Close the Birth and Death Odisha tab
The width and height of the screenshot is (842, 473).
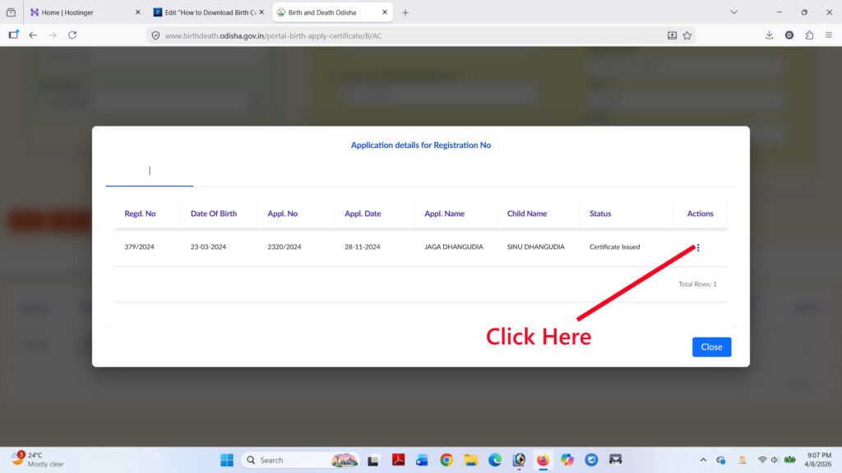(x=384, y=12)
